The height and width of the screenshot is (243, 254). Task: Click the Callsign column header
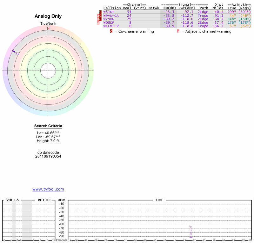click(x=112, y=8)
